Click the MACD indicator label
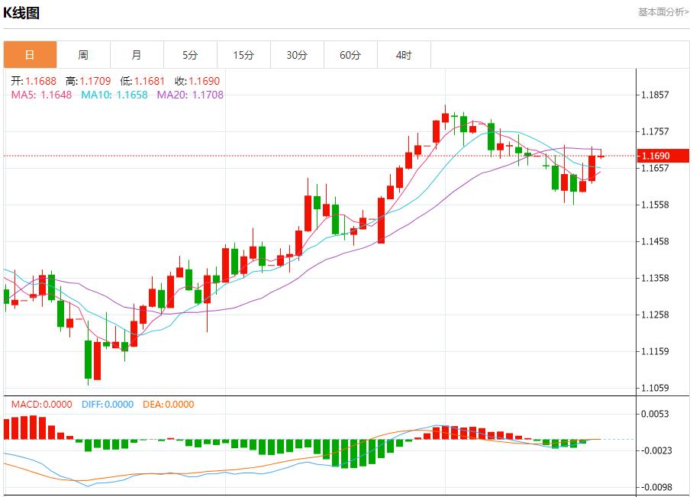This screenshot has width=693, height=497. [x=24, y=404]
